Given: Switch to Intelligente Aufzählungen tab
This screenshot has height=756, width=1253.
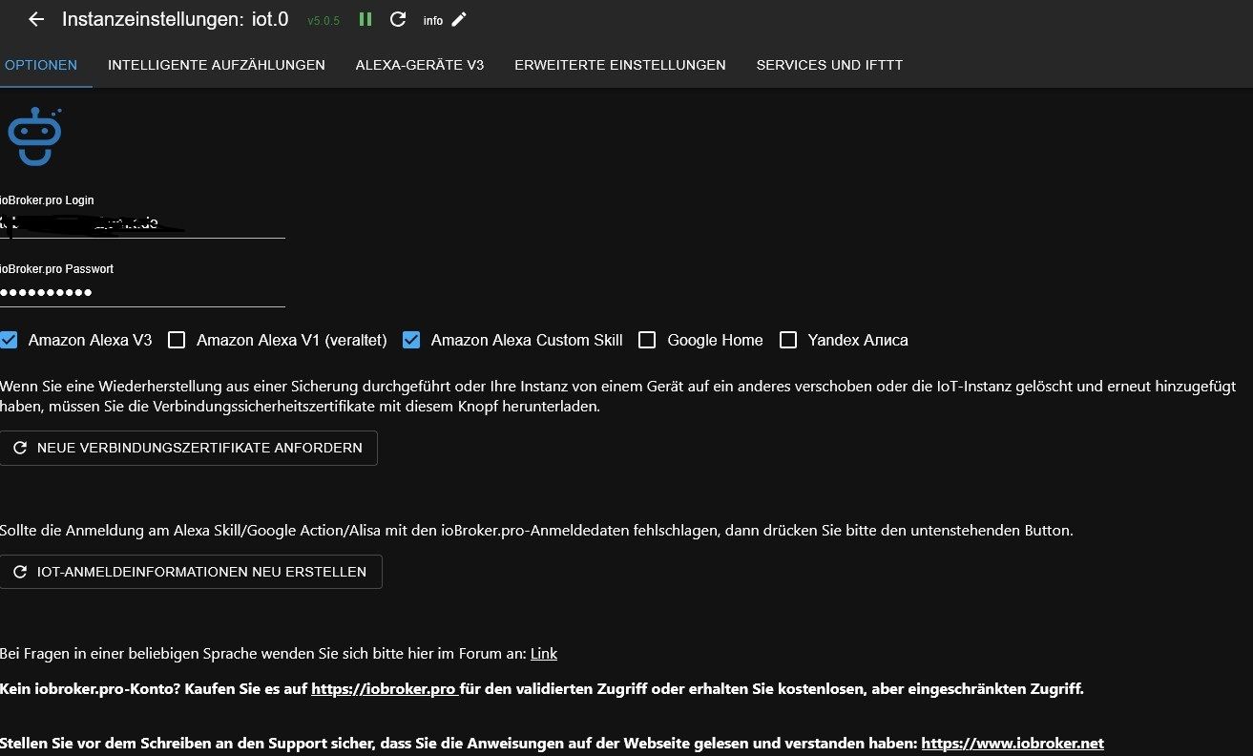Looking at the screenshot, I should [217, 65].
